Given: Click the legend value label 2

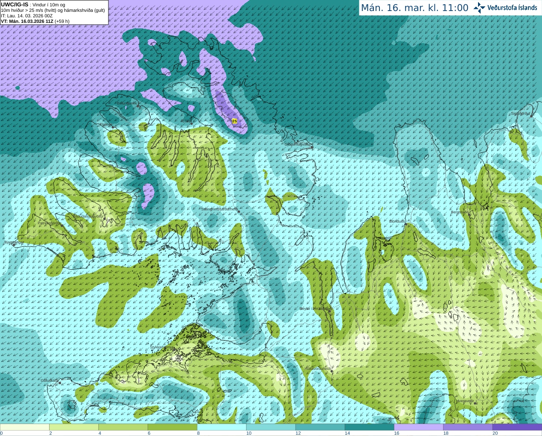Looking at the screenshot, I should pyautogui.click(x=50, y=433).
